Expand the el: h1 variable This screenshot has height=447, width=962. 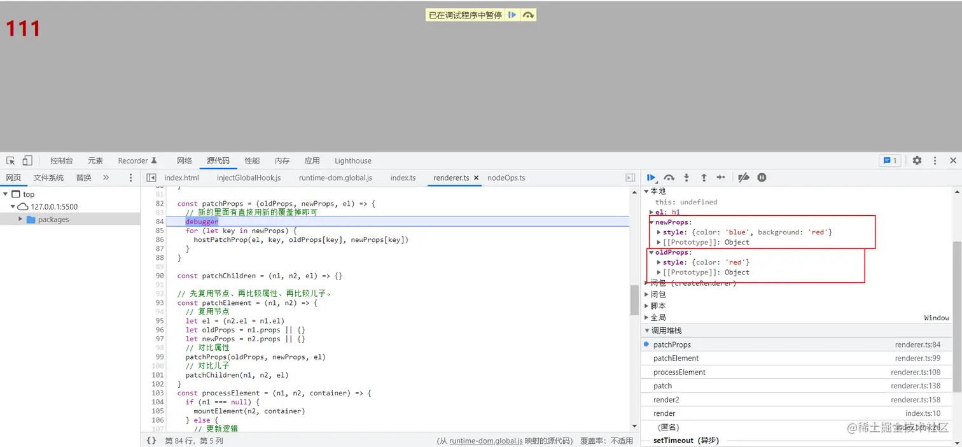652,212
